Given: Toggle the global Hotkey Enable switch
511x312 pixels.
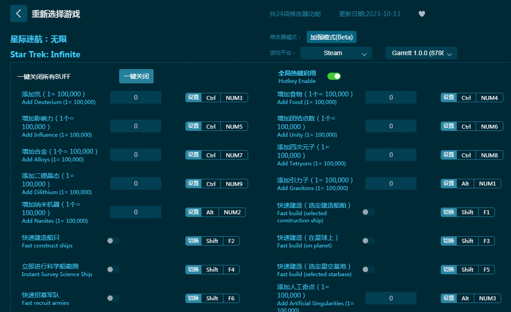Looking at the screenshot, I should 334,76.
